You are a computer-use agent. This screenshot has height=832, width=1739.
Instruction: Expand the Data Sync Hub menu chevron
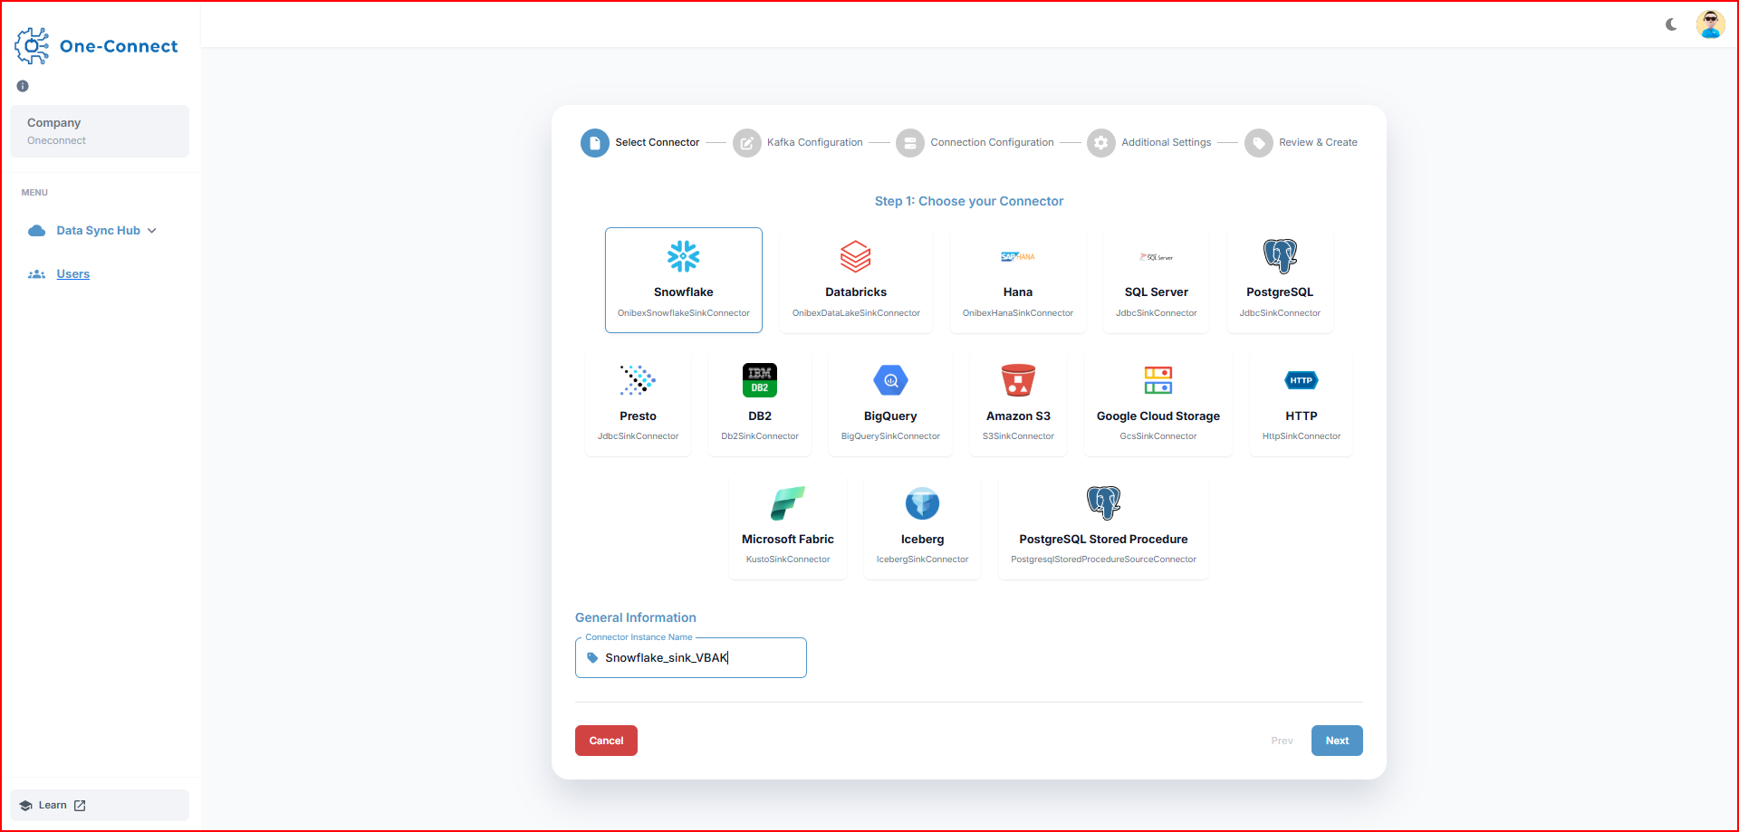(152, 231)
